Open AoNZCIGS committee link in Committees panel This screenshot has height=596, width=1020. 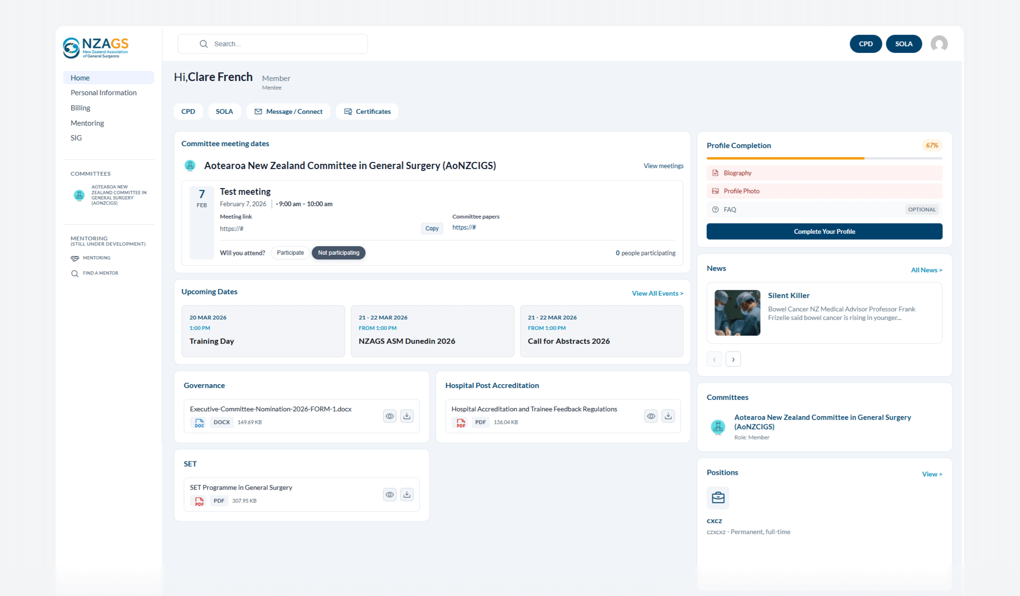pyautogui.click(x=823, y=422)
